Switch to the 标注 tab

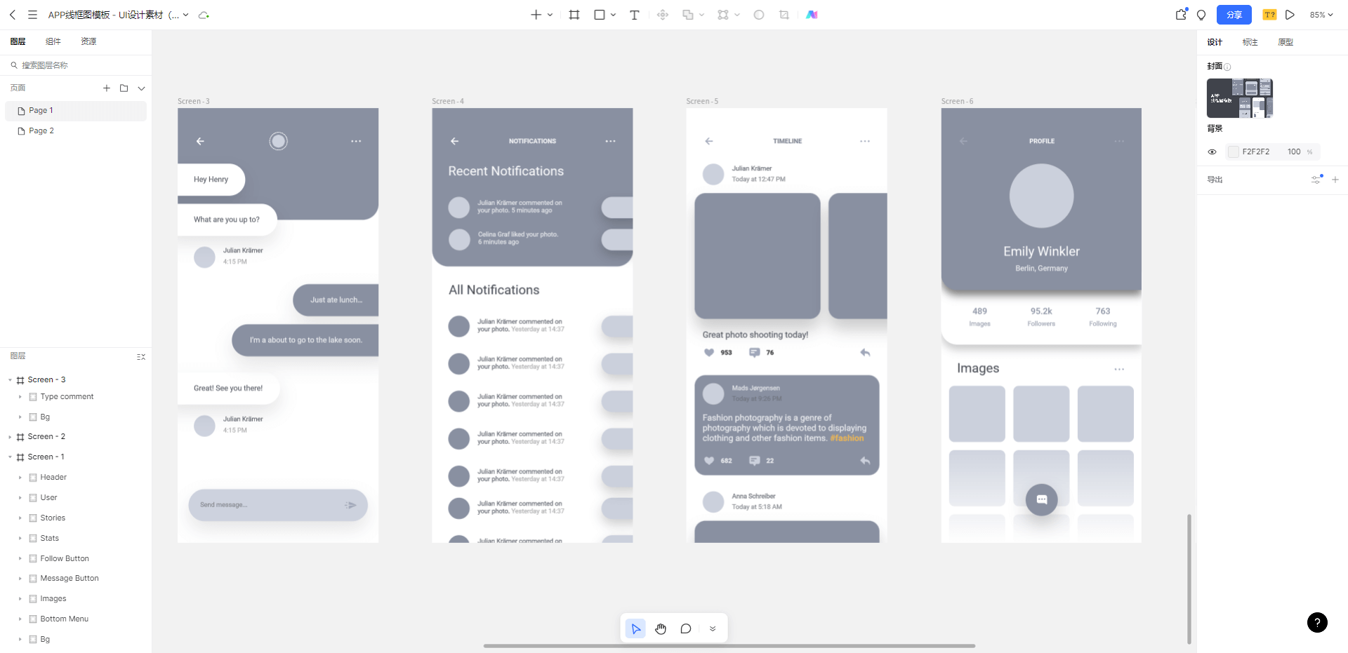[x=1250, y=42]
